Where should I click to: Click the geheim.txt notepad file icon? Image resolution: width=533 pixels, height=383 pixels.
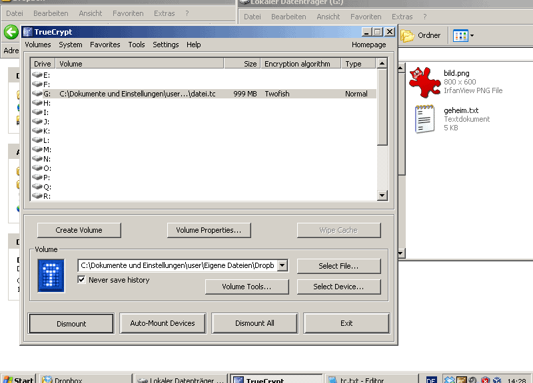tap(424, 119)
